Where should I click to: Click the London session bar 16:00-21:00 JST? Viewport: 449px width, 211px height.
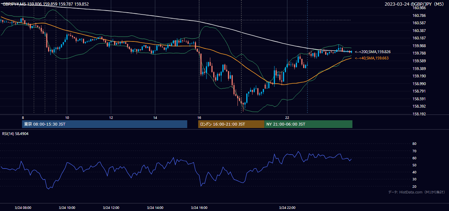tap(231, 124)
